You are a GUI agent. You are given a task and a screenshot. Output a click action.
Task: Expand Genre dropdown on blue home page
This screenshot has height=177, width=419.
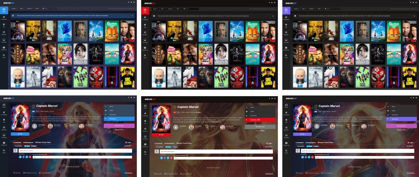[14, 9]
